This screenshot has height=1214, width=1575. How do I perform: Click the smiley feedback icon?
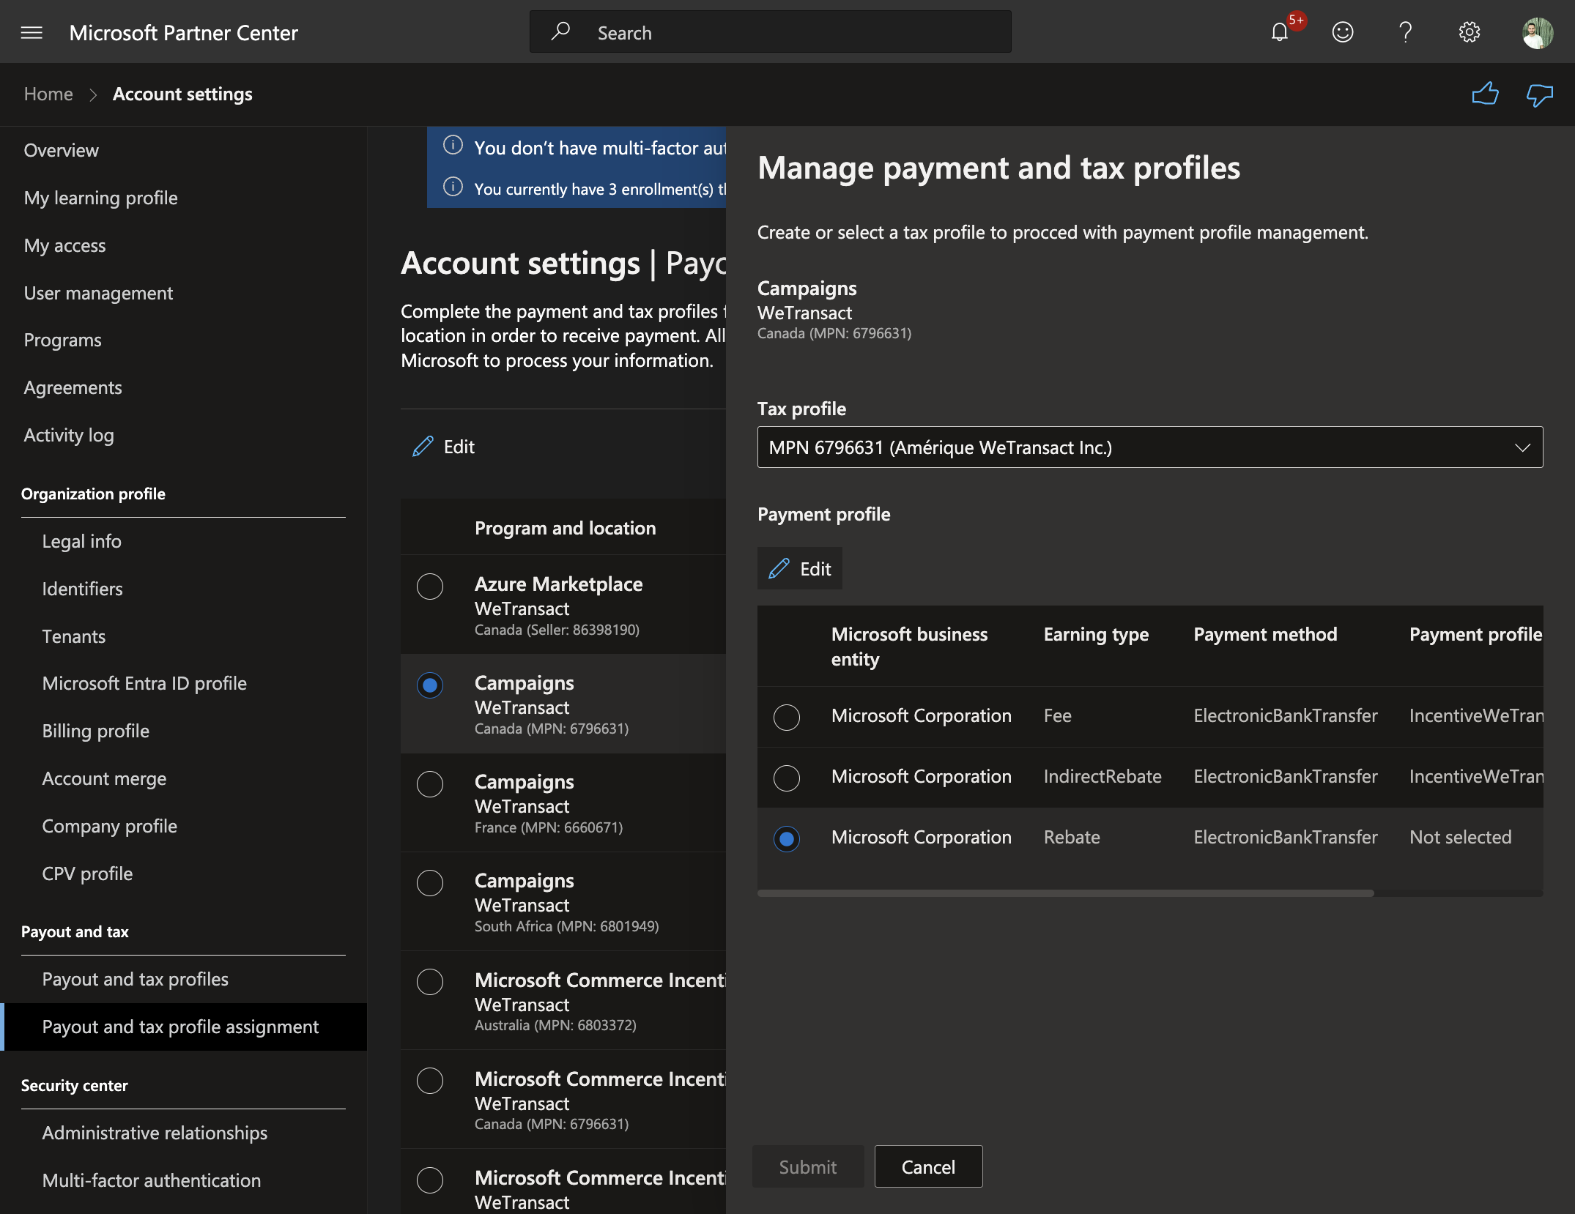[1342, 32]
